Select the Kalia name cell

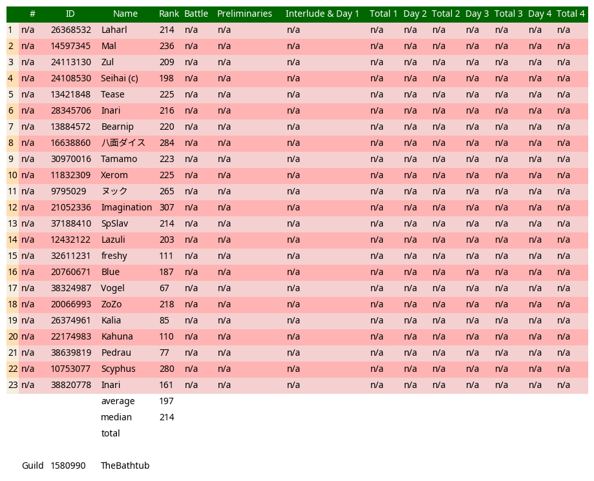(111, 320)
